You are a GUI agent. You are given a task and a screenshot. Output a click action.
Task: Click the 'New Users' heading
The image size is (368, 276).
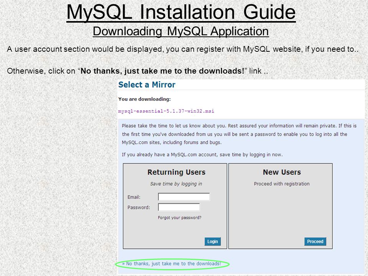click(x=282, y=172)
